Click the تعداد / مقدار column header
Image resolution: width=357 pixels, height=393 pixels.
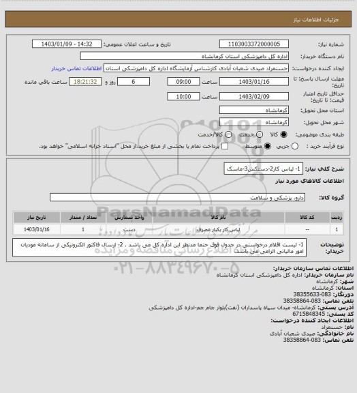click(83, 217)
